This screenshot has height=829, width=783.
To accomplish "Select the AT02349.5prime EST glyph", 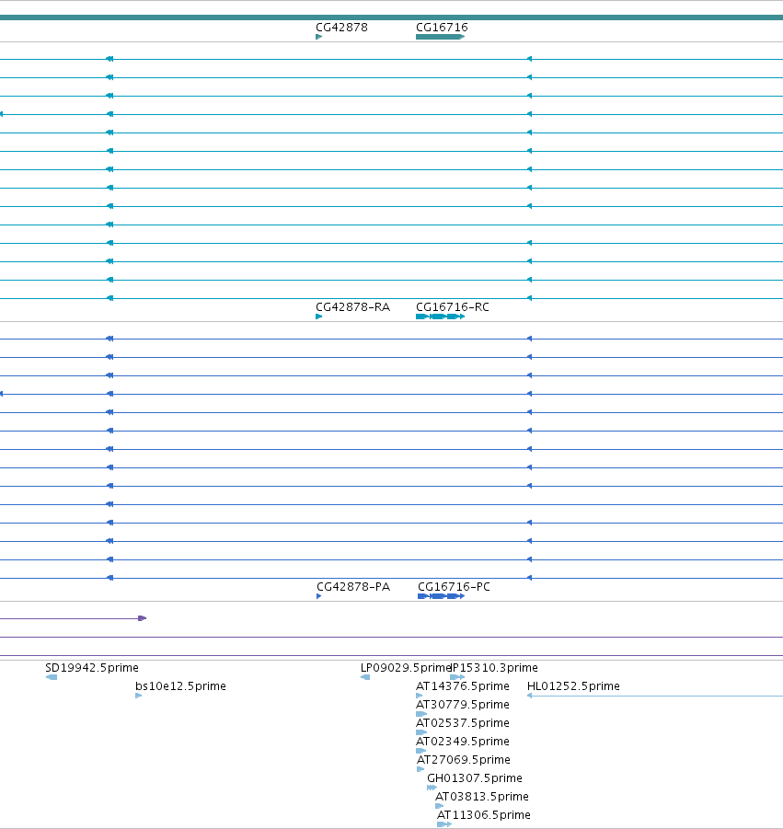I will pos(420,751).
